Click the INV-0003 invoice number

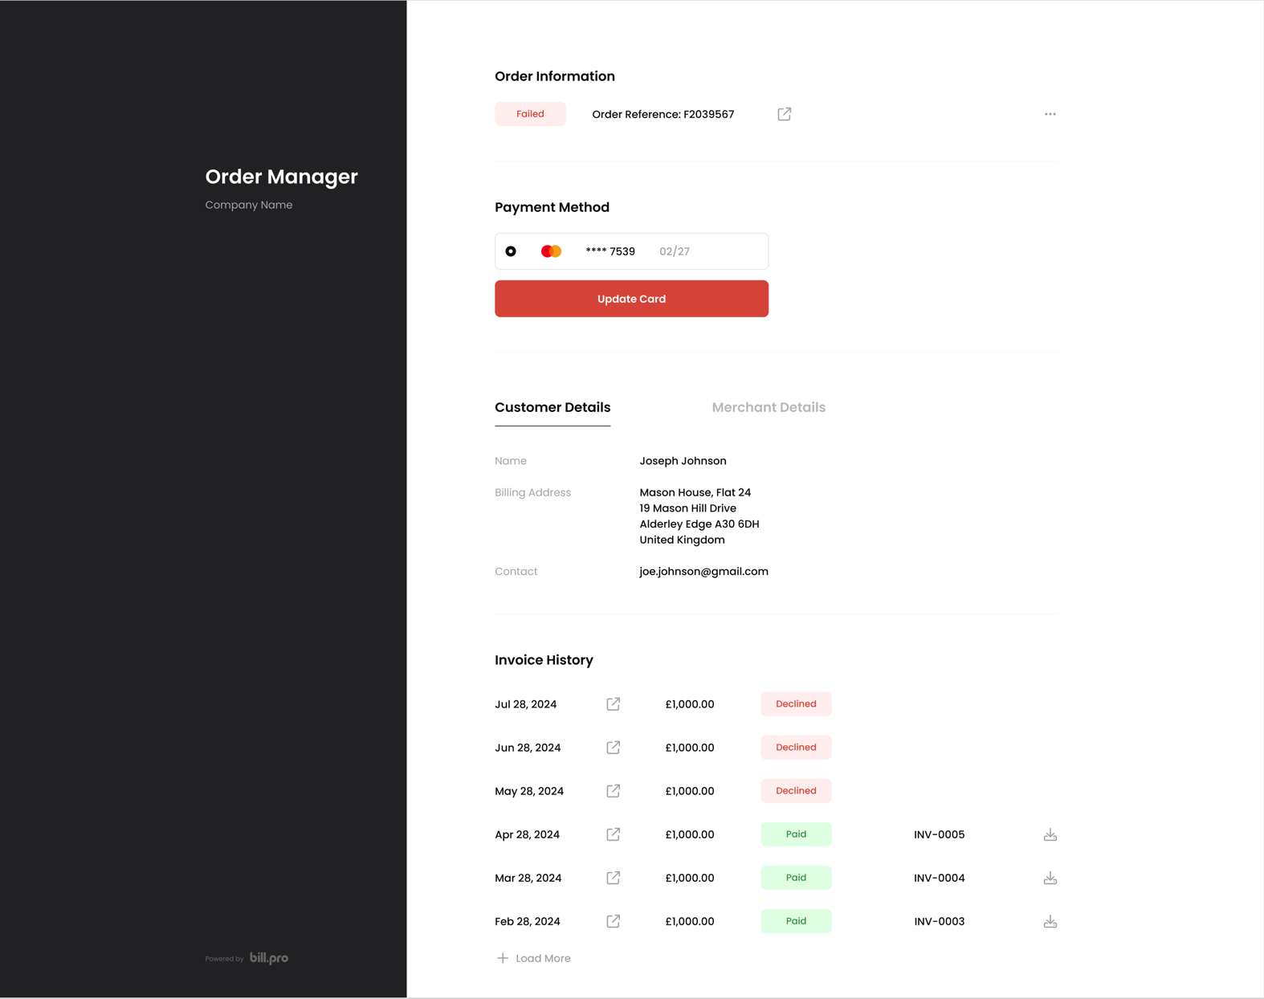point(939,921)
